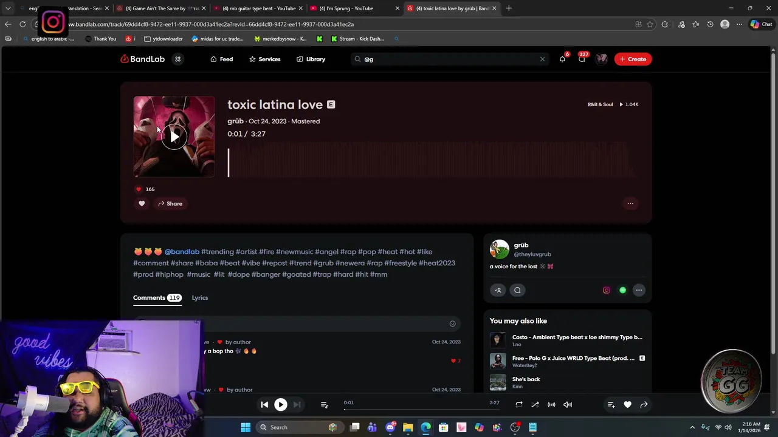Share the track from the player arrow
Viewport: 778px width, 437px height.
pyautogui.click(x=644, y=405)
